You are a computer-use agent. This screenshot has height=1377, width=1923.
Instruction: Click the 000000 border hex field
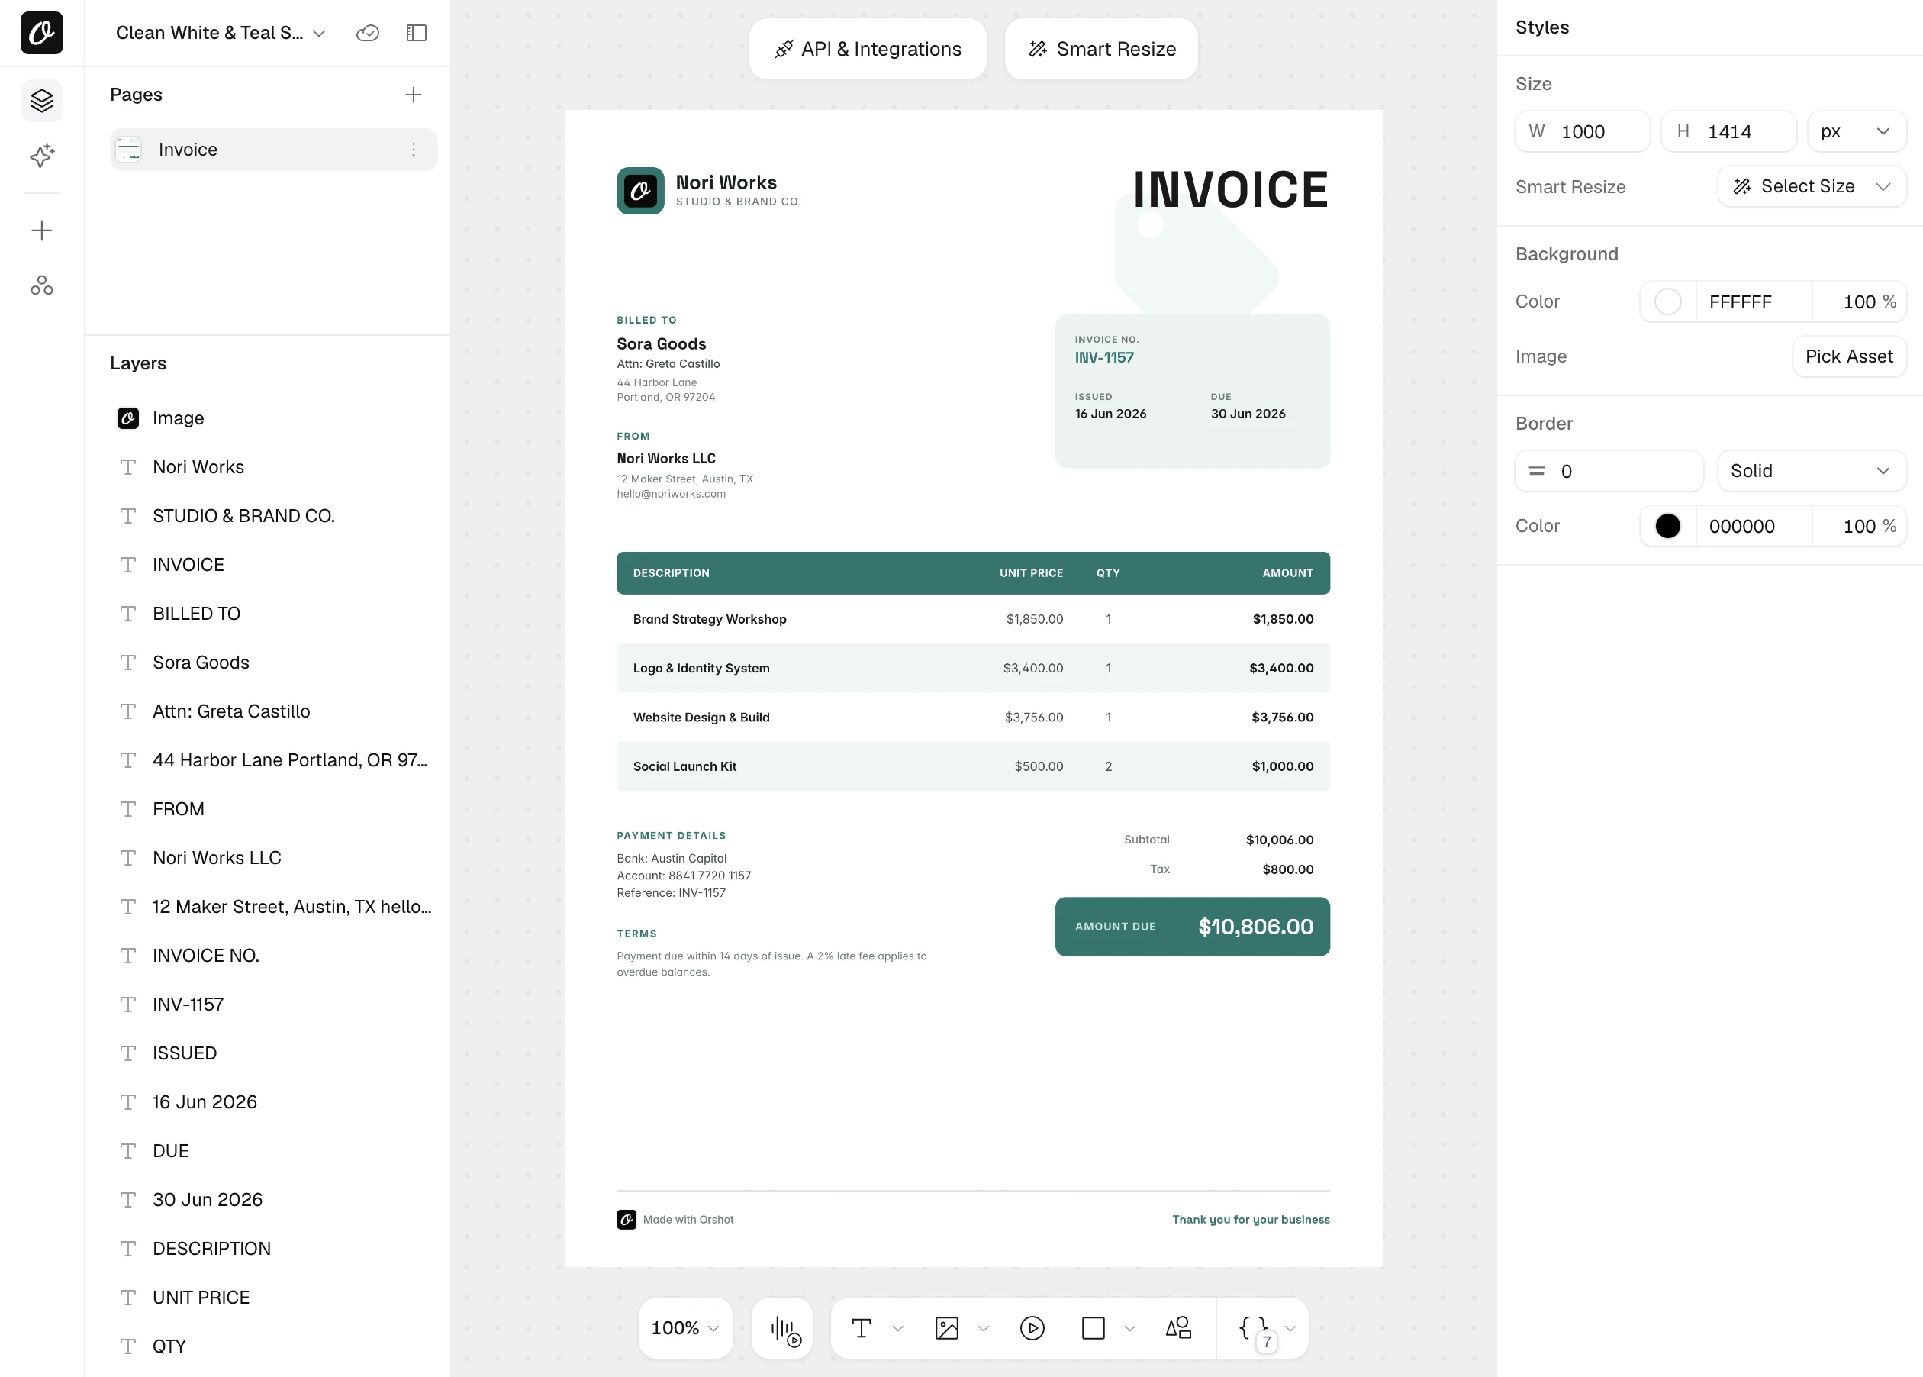[x=1754, y=526]
